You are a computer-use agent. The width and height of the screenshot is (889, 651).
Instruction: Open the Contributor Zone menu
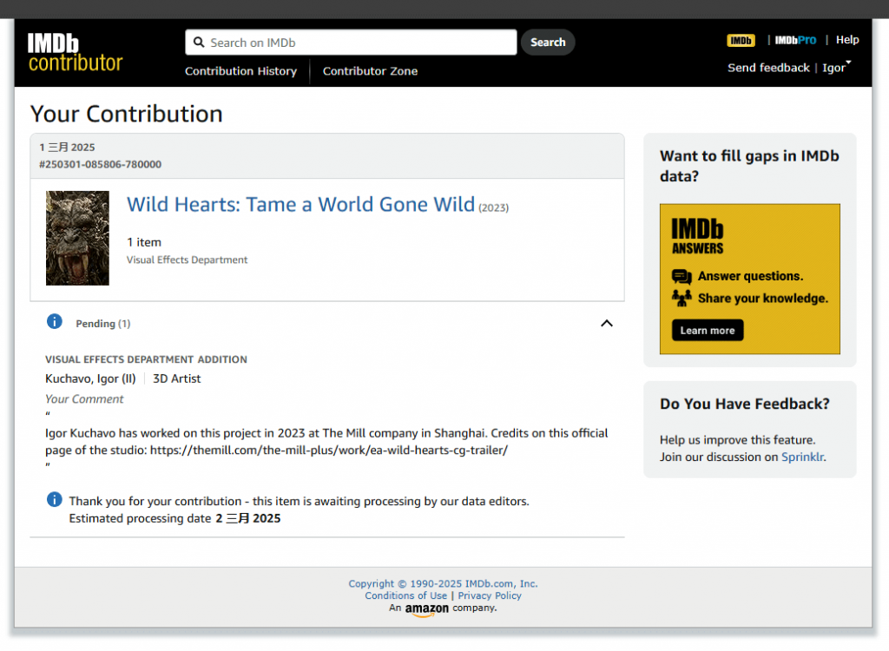coord(370,71)
